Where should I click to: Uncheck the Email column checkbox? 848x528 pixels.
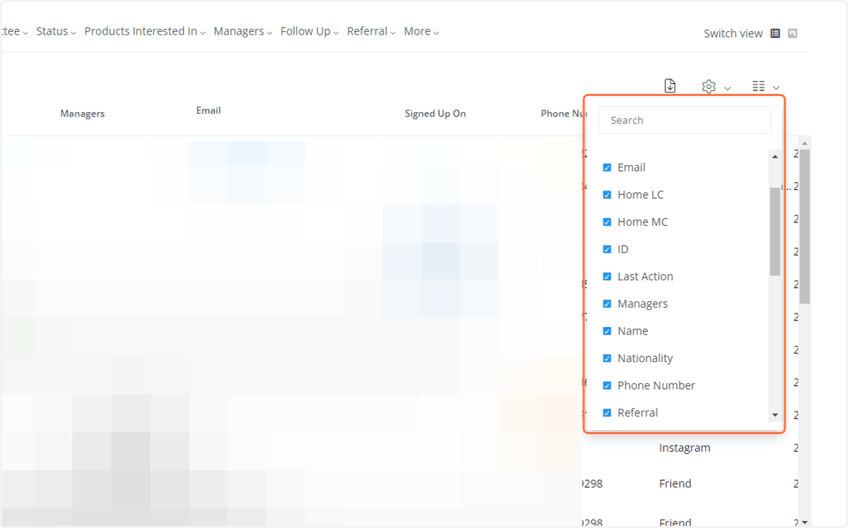click(606, 167)
